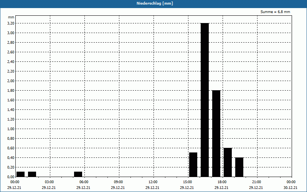The image size is (307, 192).
Task: Click the 03:00 time axis label
Action: pyautogui.click(x=50, y=182)
